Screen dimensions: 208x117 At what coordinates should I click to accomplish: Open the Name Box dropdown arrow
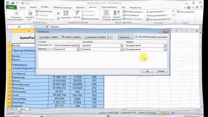pyautogui.click(x=32, y=27)
